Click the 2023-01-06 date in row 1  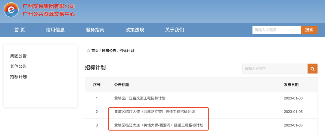tap(293, 98)
